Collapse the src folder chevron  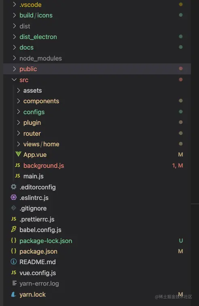14,80
